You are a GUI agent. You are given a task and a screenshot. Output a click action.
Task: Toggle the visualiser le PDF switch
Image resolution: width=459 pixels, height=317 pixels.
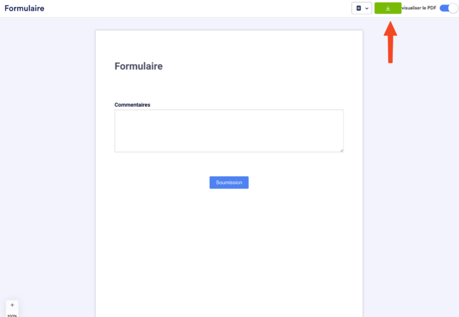(449, 9)
